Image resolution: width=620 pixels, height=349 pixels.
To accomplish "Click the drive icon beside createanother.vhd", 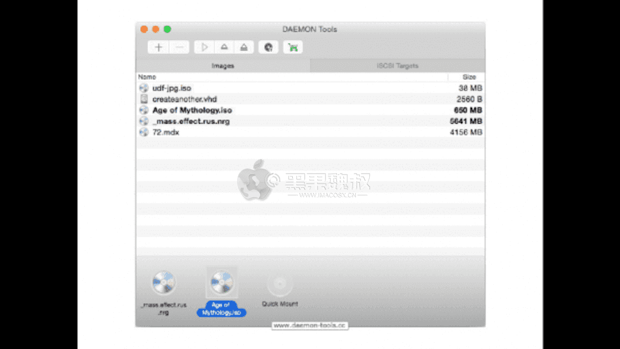I will click(144, 99).
